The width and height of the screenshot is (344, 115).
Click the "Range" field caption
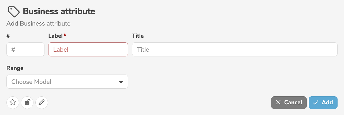tap(15, 68)
